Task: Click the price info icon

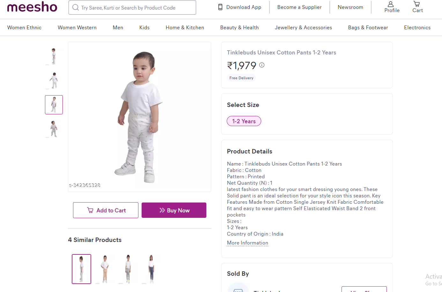Action: tap(262, 65)
